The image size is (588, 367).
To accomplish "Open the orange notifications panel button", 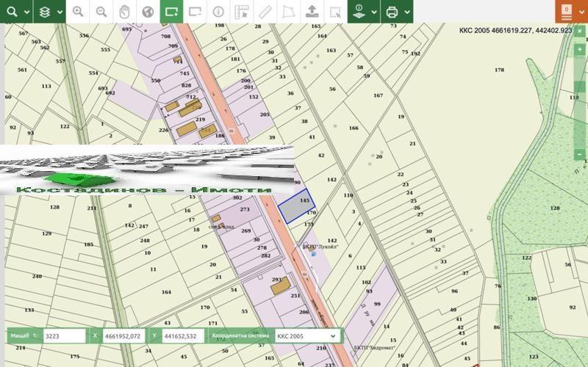I will [567, 12].
